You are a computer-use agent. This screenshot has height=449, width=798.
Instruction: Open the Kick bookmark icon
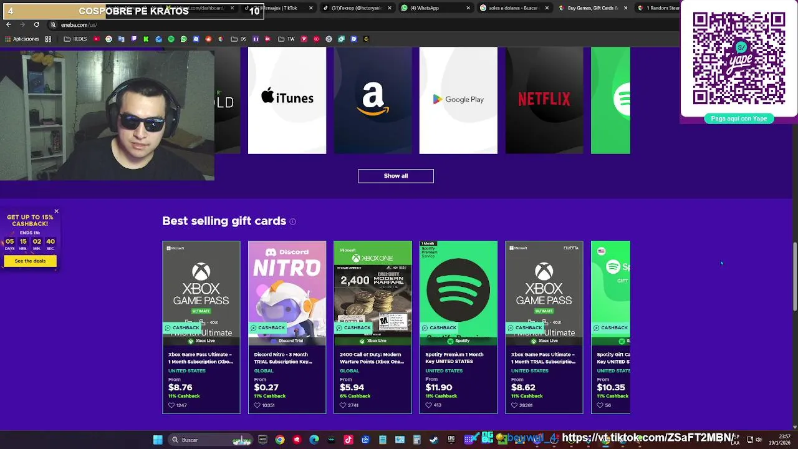click(146, 39)
